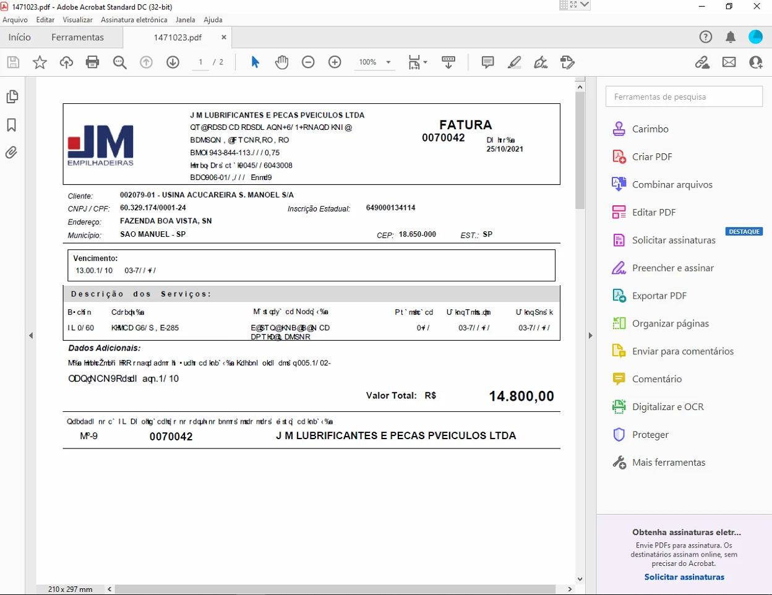Print the document using printer icon
772x595 pixels.
tap(93, 62)
